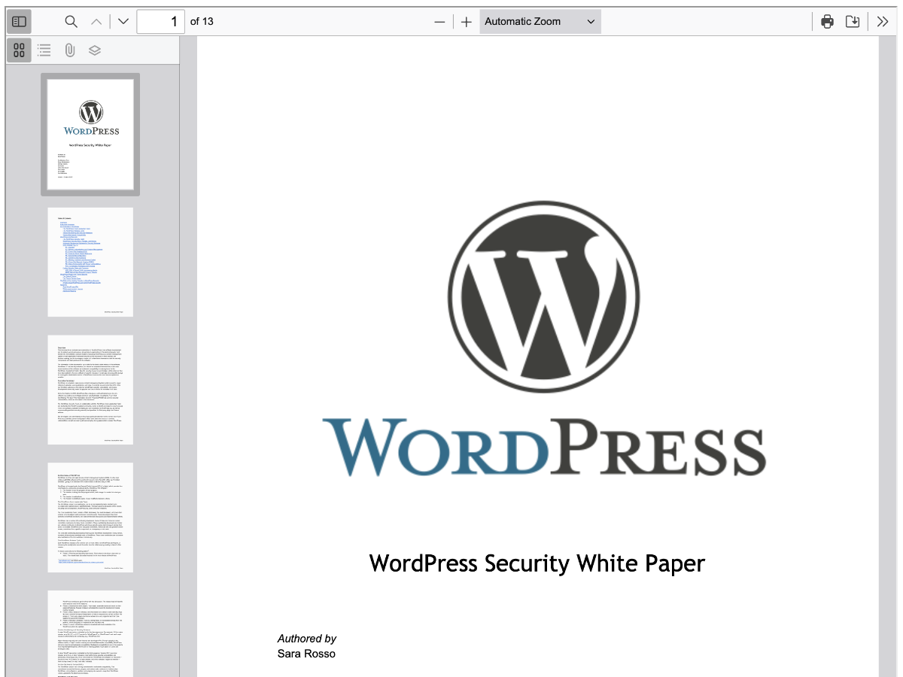Print the document
Image resolution: width=903 pixels, height=677 pixels.
(827, 22)
